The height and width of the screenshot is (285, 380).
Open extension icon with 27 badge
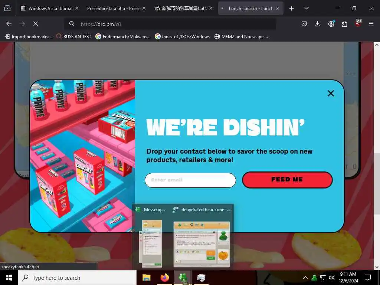point(358,23)
